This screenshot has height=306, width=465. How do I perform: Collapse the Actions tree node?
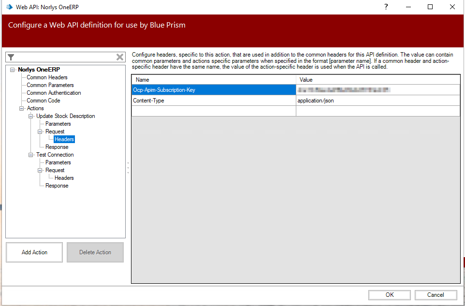click(x=22, y=108)
